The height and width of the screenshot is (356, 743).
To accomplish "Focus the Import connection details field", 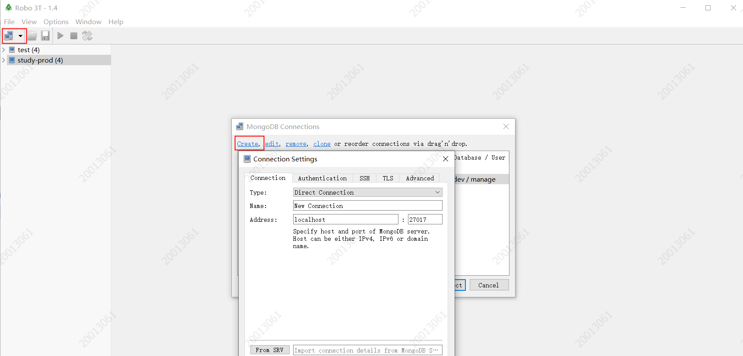I will coord(368,350).
